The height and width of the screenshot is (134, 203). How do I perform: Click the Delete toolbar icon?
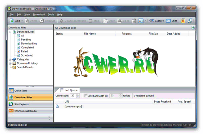point(27,21)
